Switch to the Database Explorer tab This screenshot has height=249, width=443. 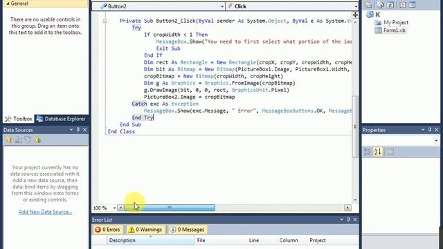click(x=61, y=119)
